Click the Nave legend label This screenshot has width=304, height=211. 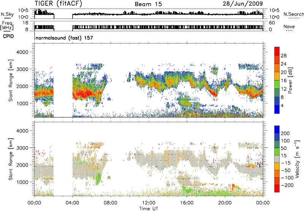point(289,26)
